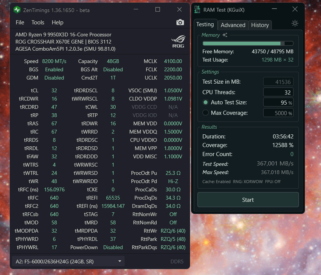Click the 8200 MT/s speed value
This screenshot has width=321, height=275.
54,61
